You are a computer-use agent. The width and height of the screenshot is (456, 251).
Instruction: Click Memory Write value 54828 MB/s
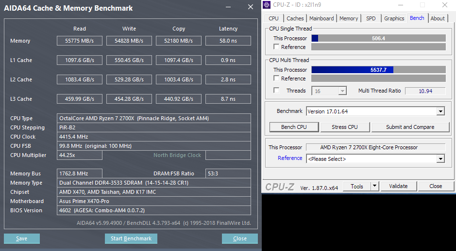click(x=129, y=41)
